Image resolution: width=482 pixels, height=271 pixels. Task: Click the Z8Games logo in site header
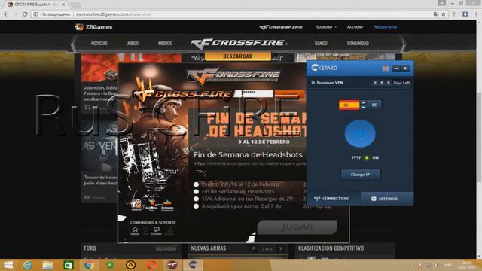[93, 27]
